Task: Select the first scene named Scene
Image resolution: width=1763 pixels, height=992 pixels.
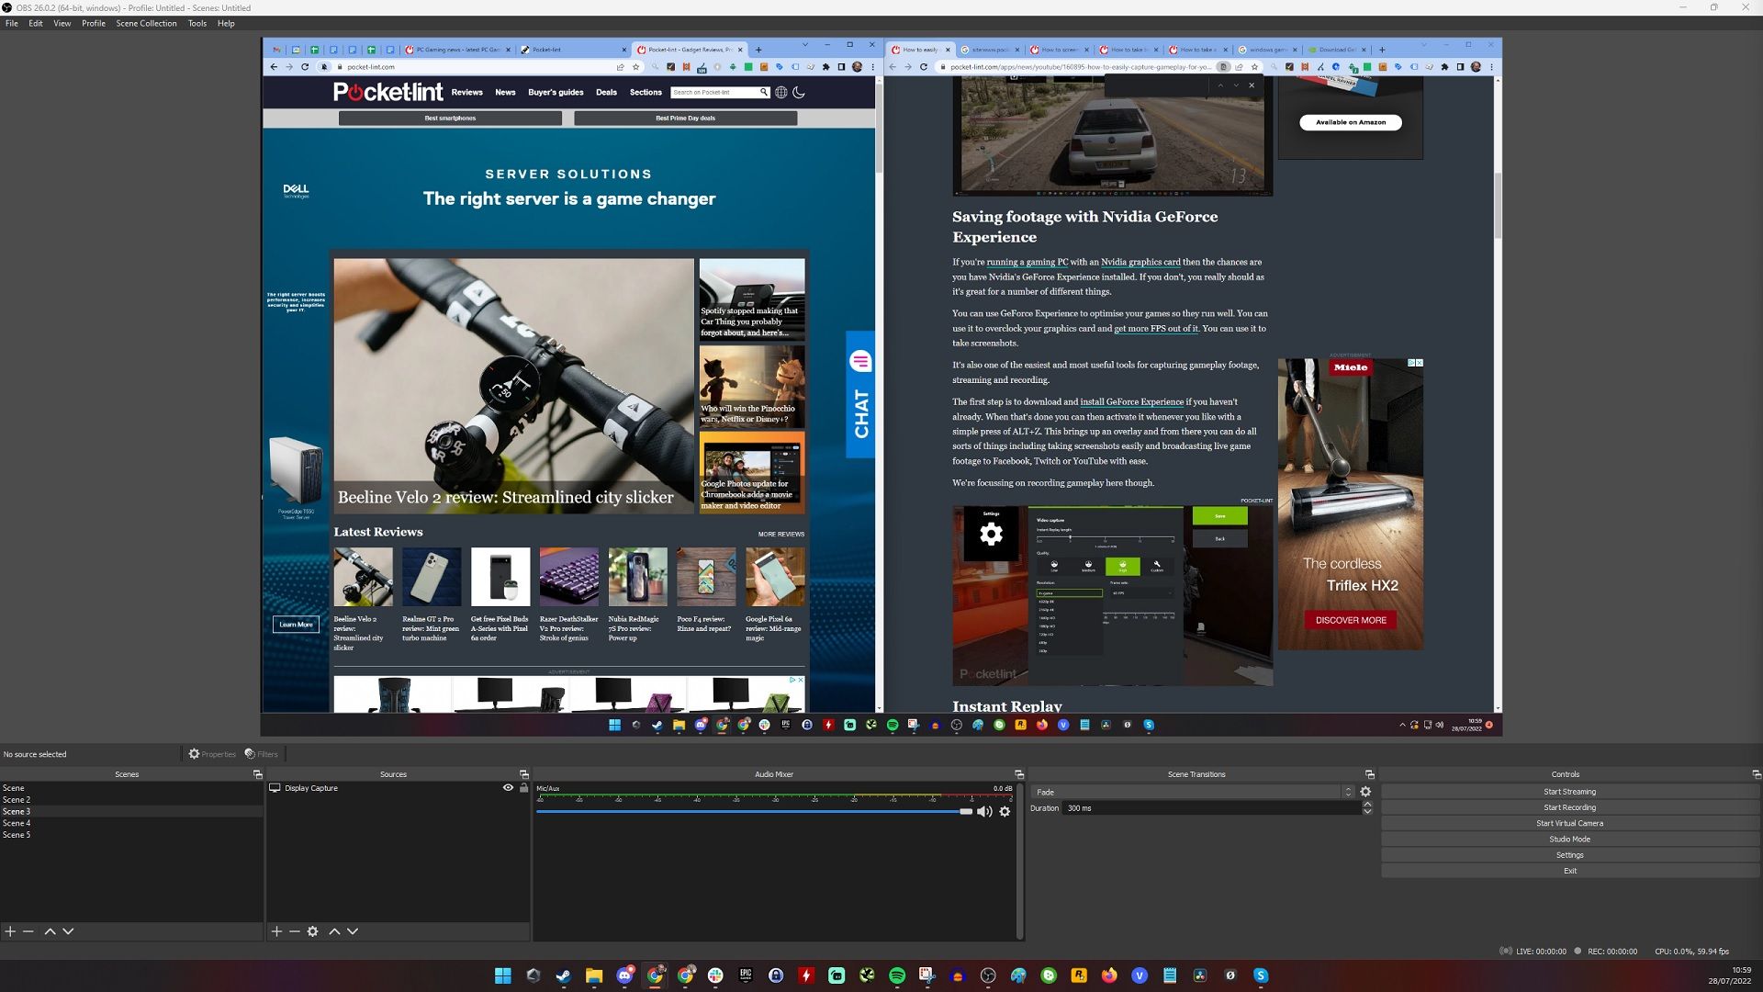Action: tap(131, 788)
